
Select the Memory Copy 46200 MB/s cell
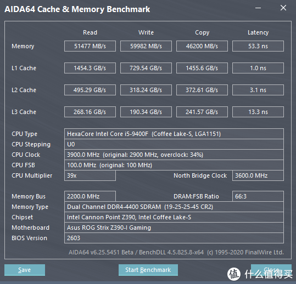point(202,46)
